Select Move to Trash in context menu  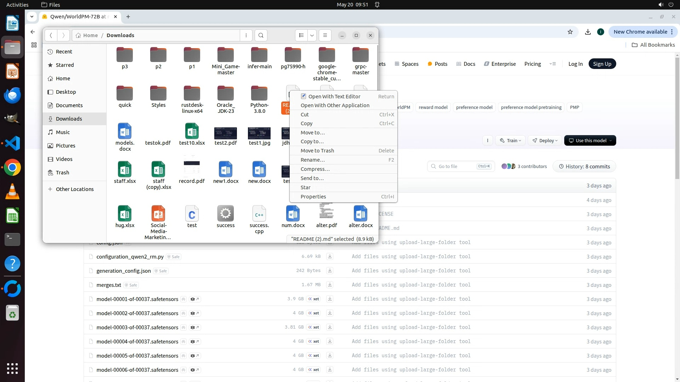click(317, 151)
